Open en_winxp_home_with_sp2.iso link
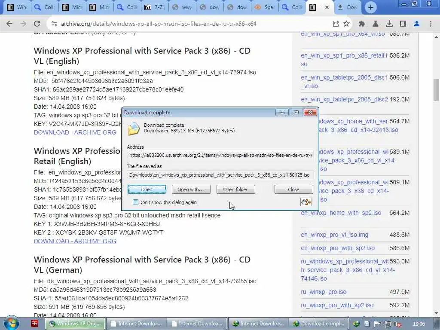 tap(341, 213)
